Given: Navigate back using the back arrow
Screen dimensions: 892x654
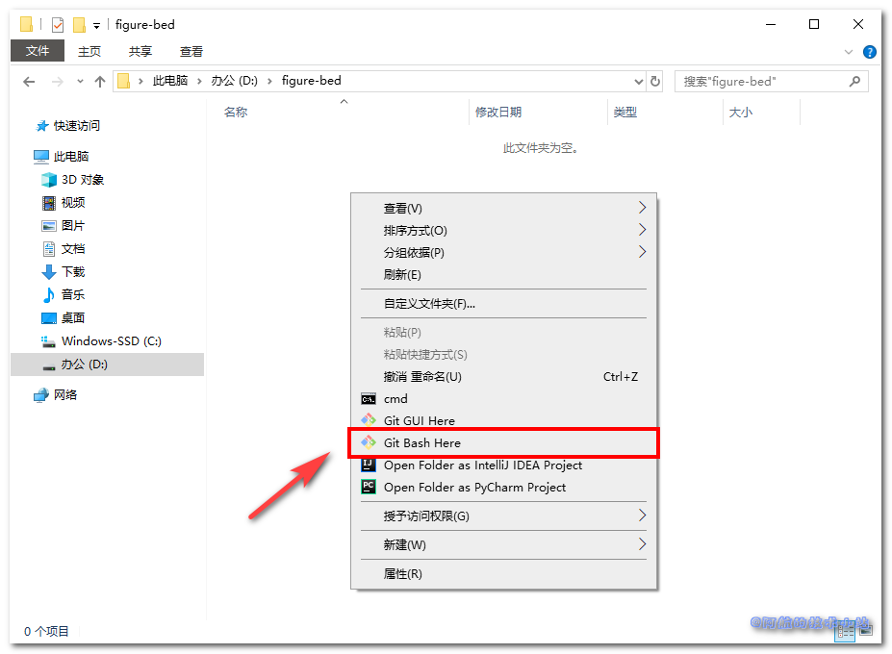Looking at the screenshot, I should pos(30,82).
